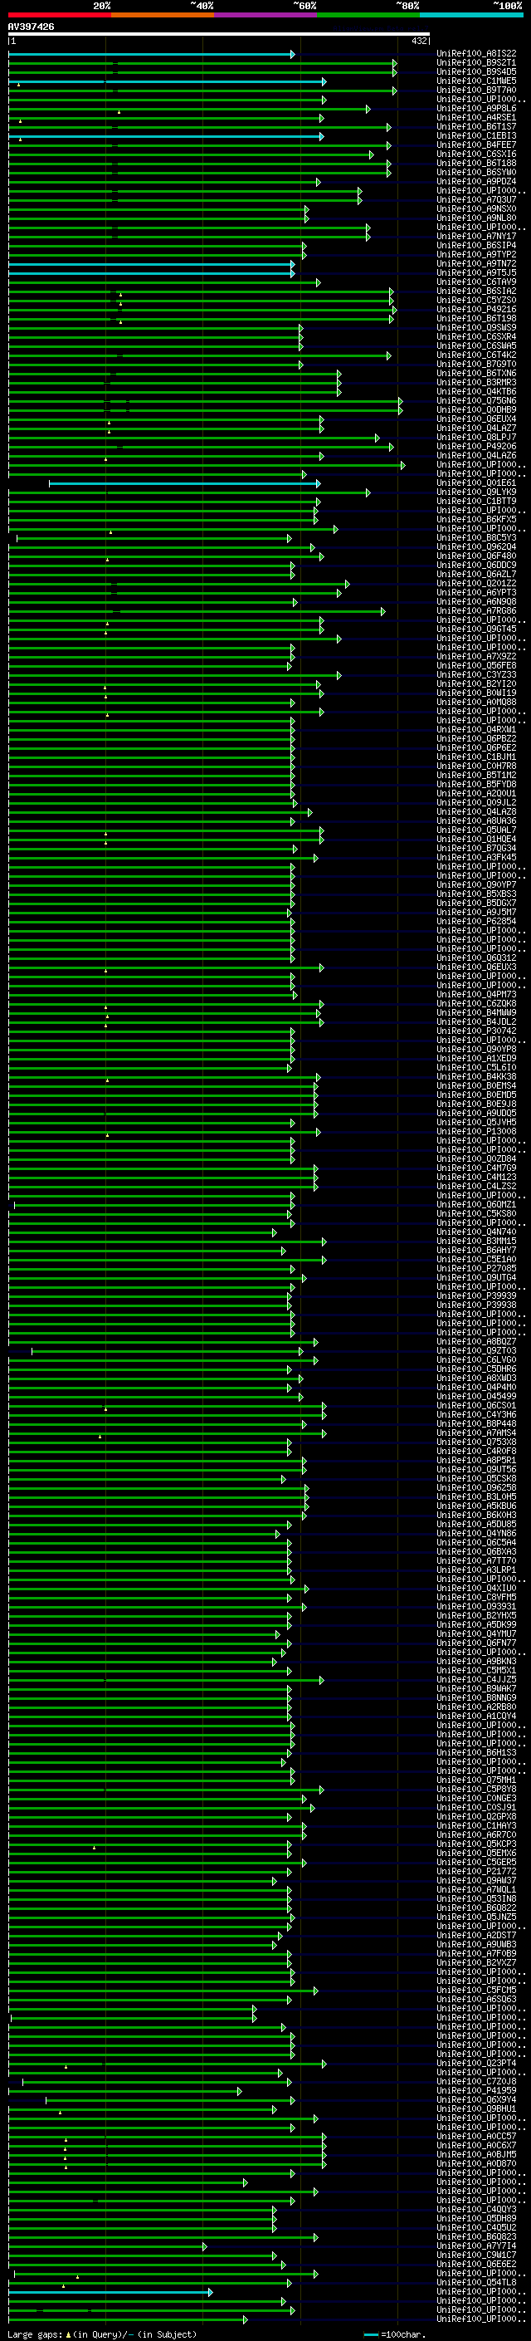Select the UniRef100_B6SYW0 label
This screenshot has height=2341, width=531.
coord(476,172)
